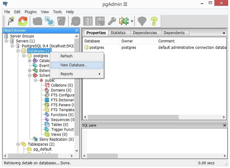Select the public schema item
This screenshot has width=230, height=168.
pos(50,80)
